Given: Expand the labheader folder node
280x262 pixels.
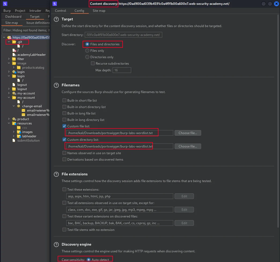Looking at the screenshot, I should (14, 136).
